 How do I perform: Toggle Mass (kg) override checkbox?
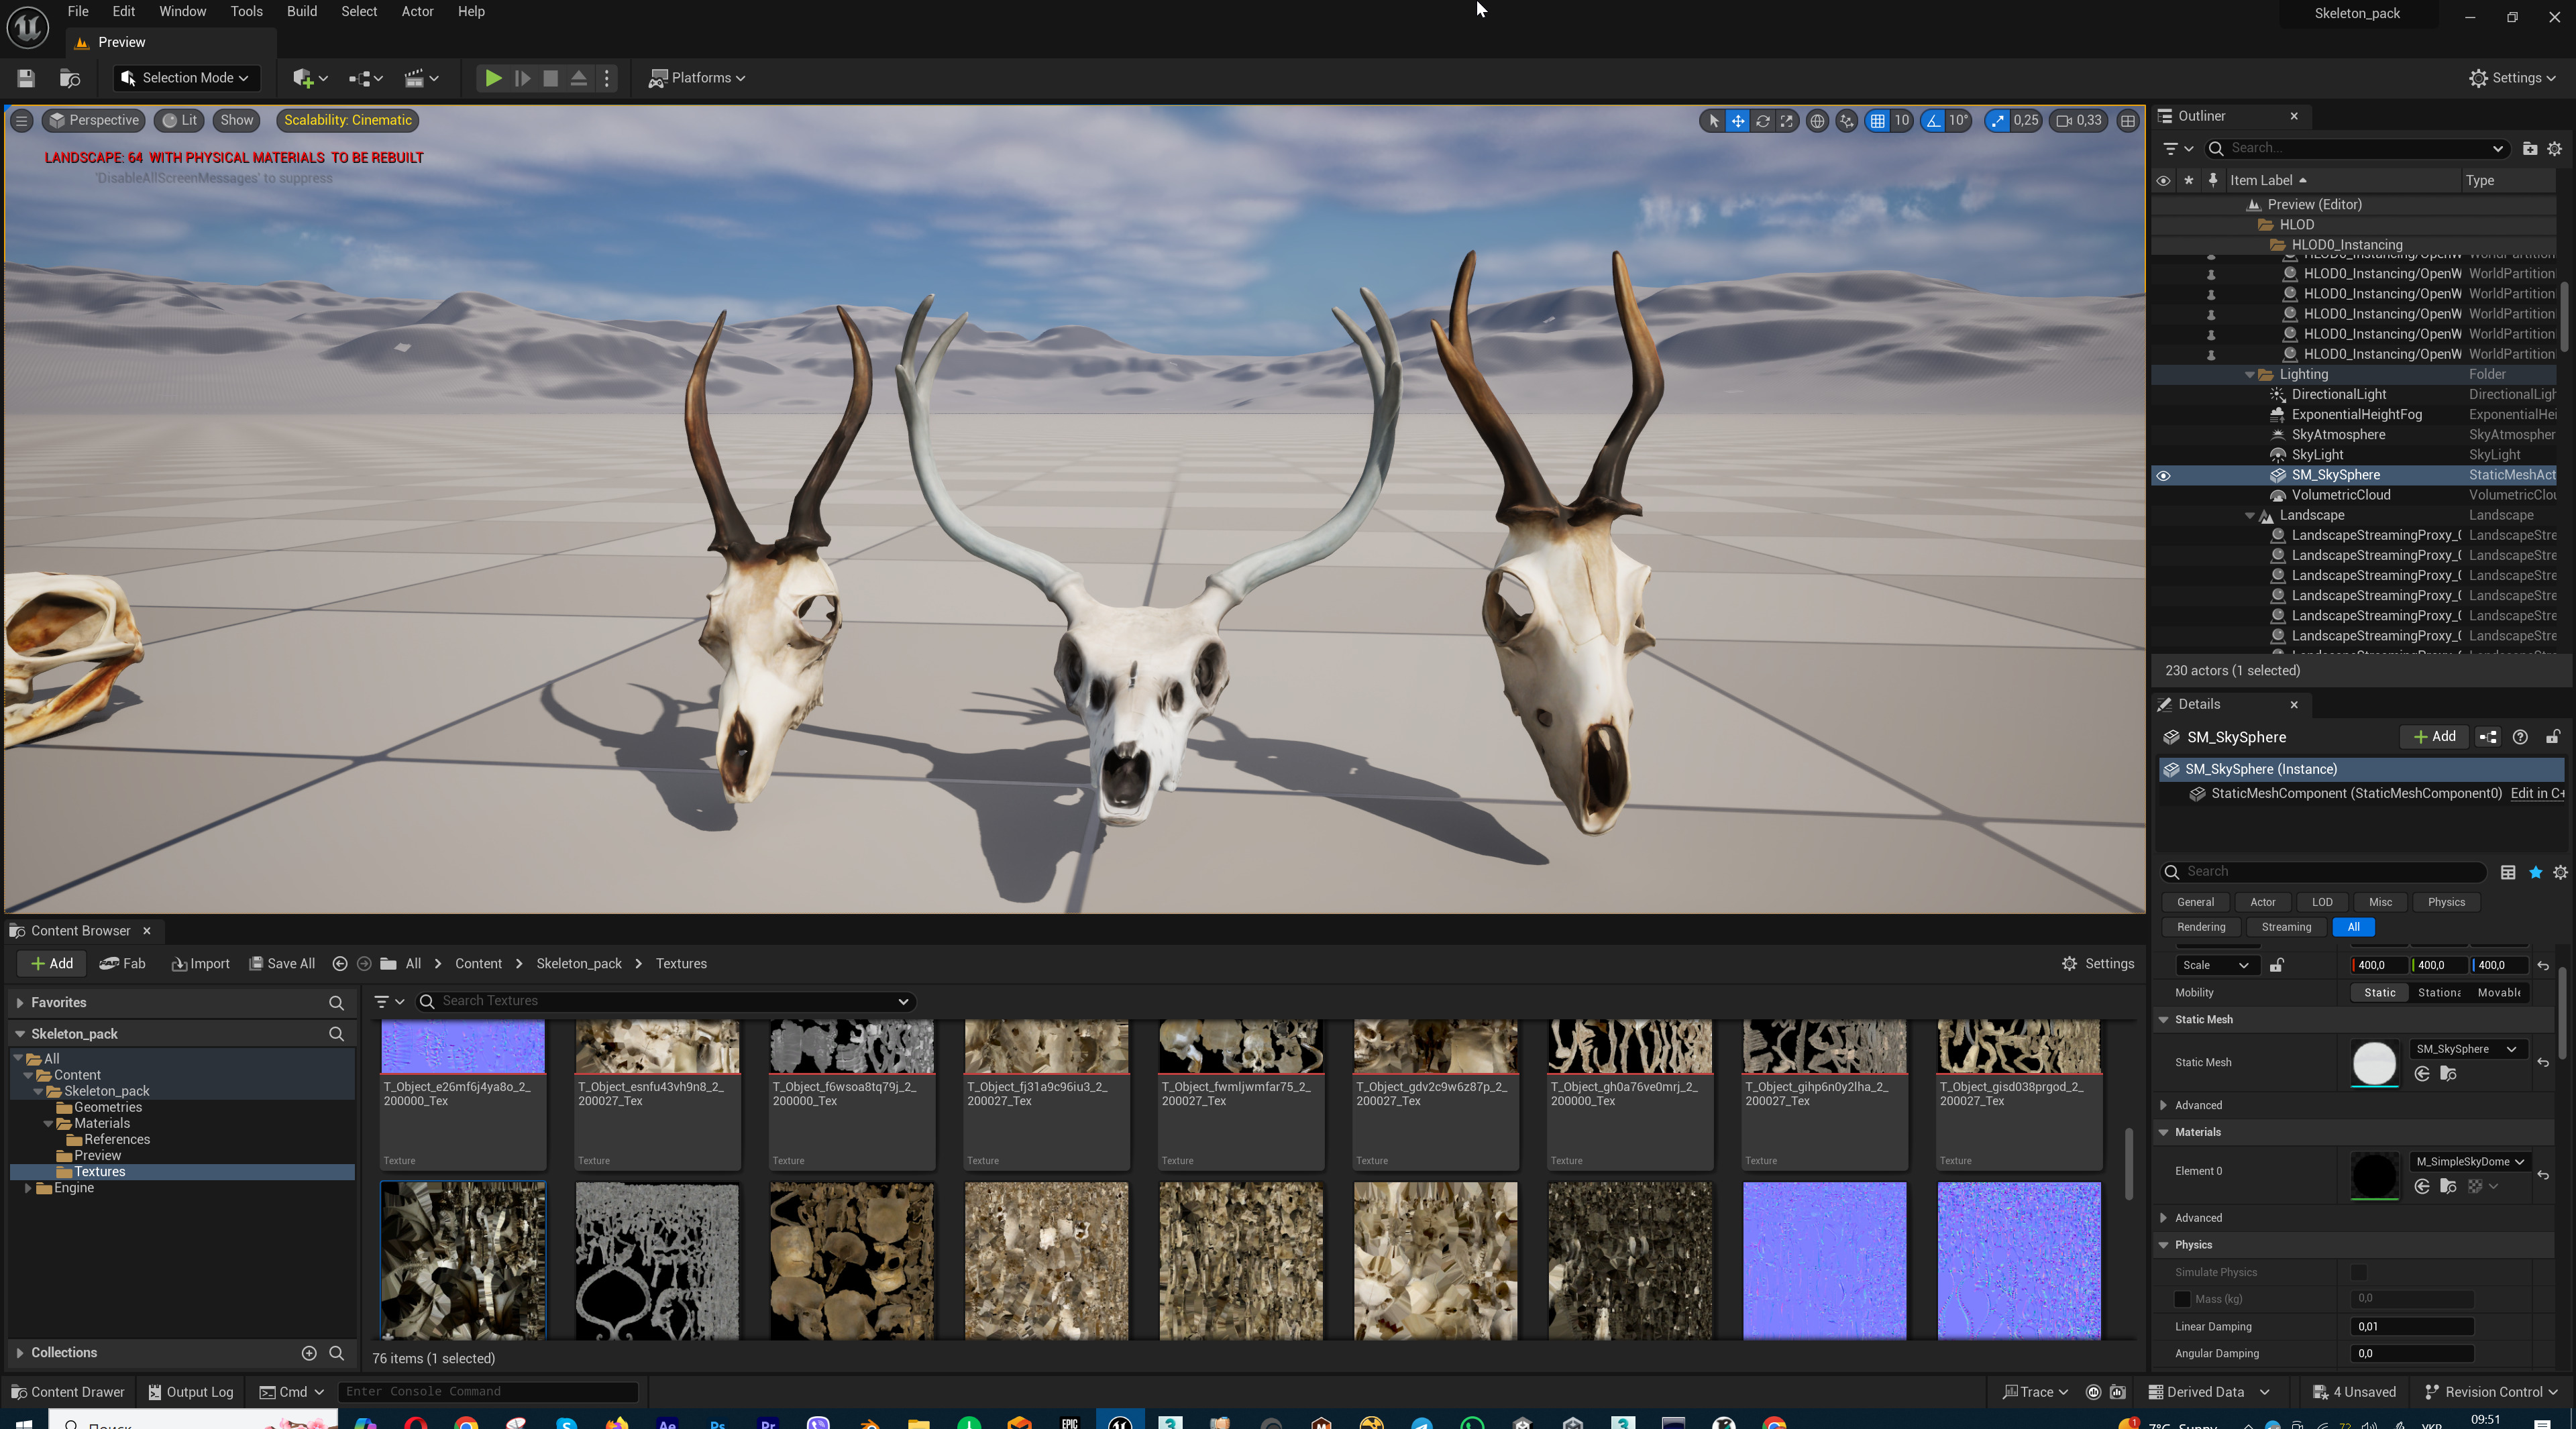[x=2182, y=1300]
